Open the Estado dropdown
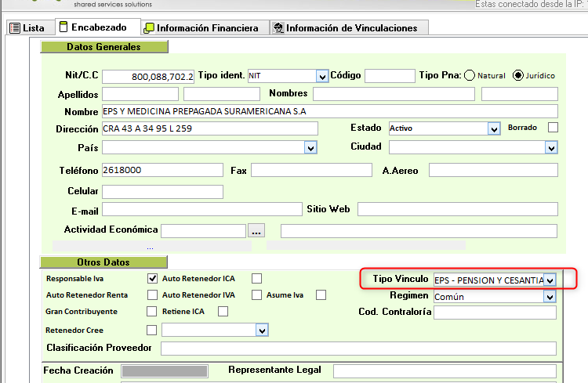 pyautogui.click(x=494, y=128)
